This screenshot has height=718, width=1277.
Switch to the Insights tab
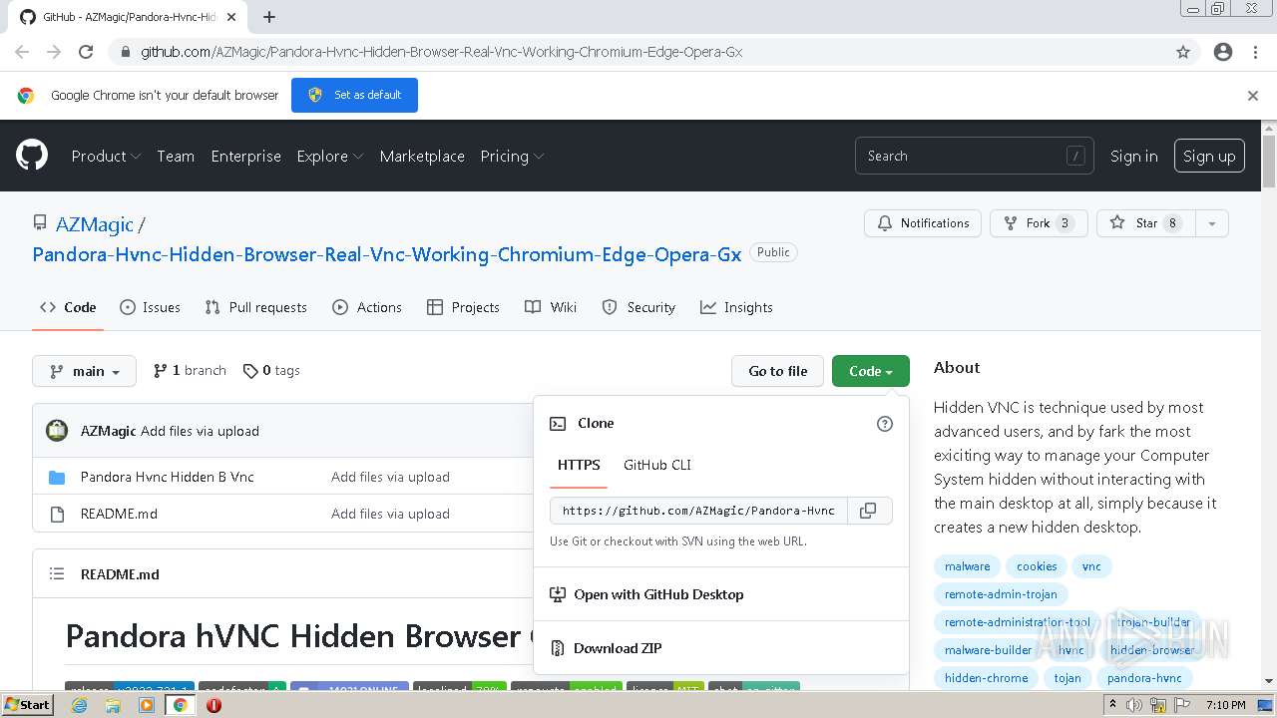pos(736,307)
